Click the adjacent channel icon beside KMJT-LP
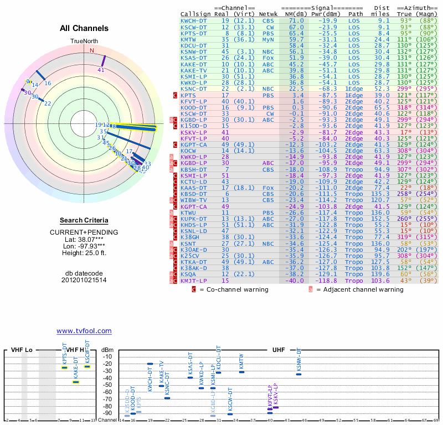443x425 pixels. coord(171,281)
